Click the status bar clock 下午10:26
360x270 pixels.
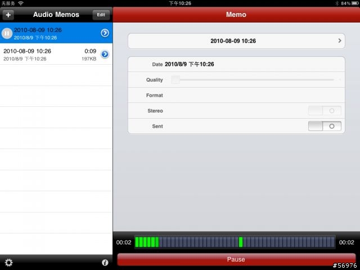pos(180,3)
